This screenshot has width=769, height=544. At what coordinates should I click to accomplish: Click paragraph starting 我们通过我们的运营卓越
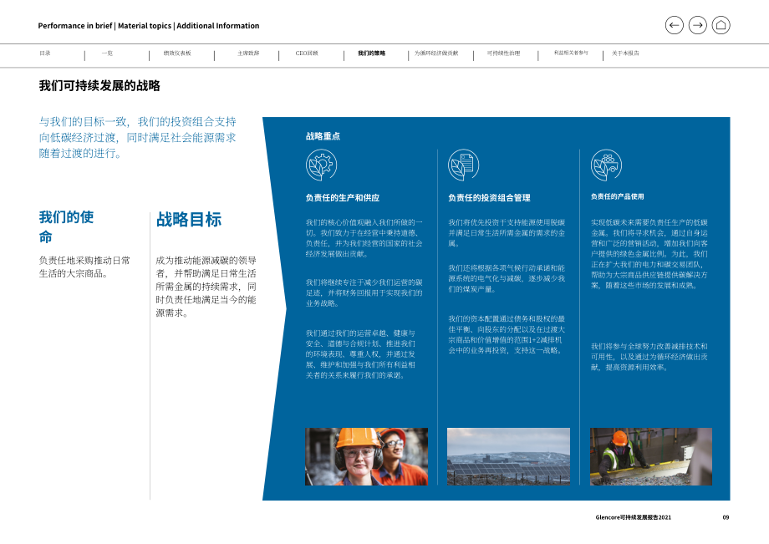[x=360, y=354]
